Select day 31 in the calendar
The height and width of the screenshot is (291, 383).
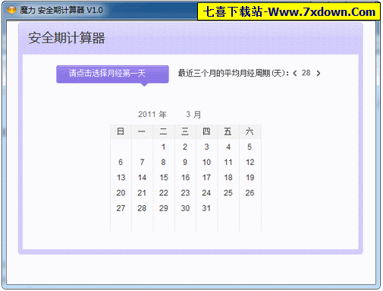(x=206, y=208)
